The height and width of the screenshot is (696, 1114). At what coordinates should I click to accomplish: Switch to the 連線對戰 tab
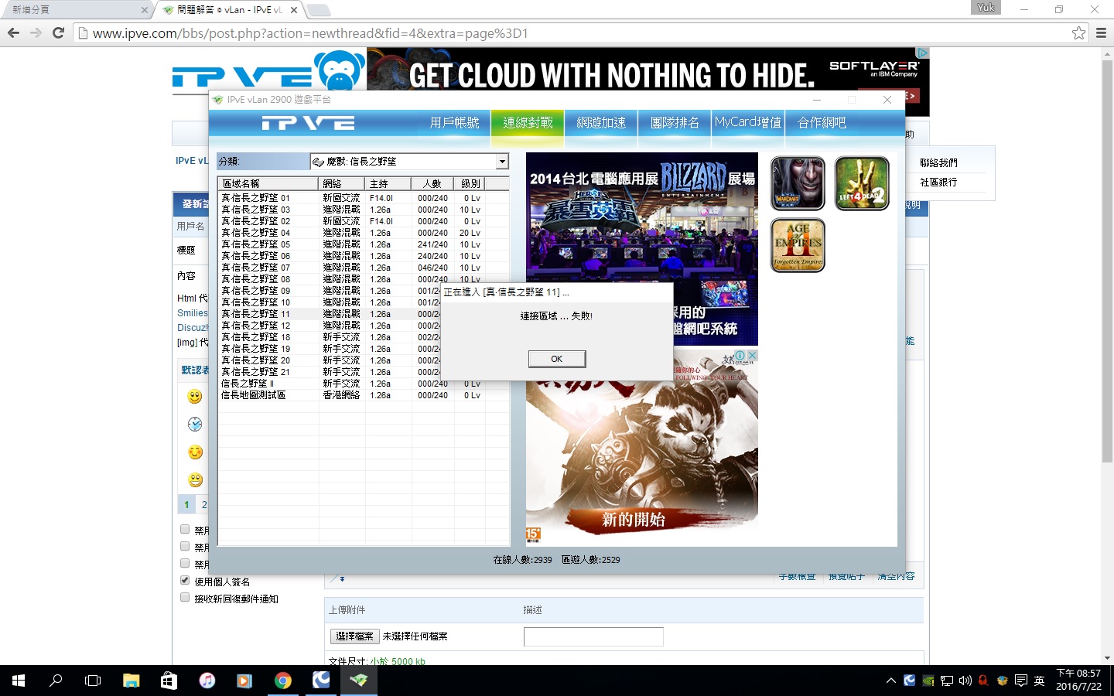coord(528,123)
